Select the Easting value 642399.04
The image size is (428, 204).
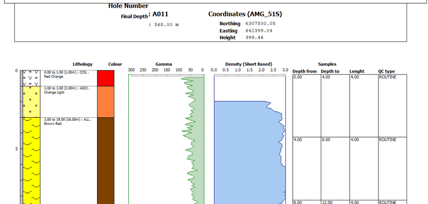point(259,31)
